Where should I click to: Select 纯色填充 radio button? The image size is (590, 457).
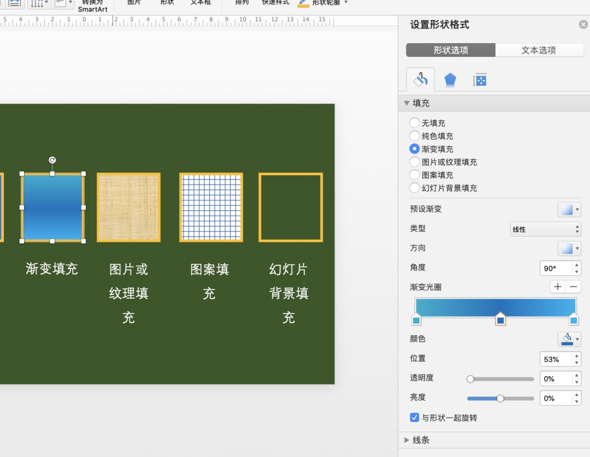click(414, 136)
